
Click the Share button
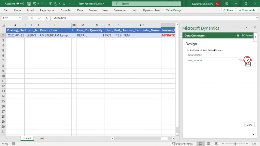point(228,10)
